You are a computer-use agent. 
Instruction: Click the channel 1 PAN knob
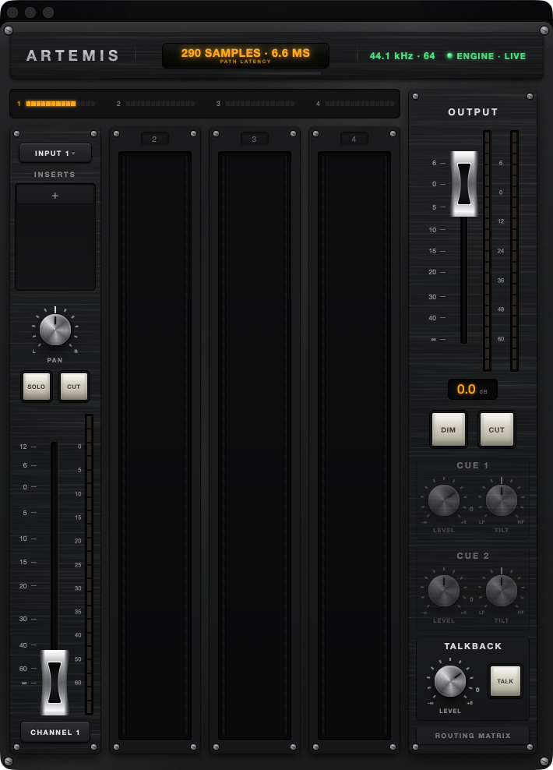tap(55, 330)
